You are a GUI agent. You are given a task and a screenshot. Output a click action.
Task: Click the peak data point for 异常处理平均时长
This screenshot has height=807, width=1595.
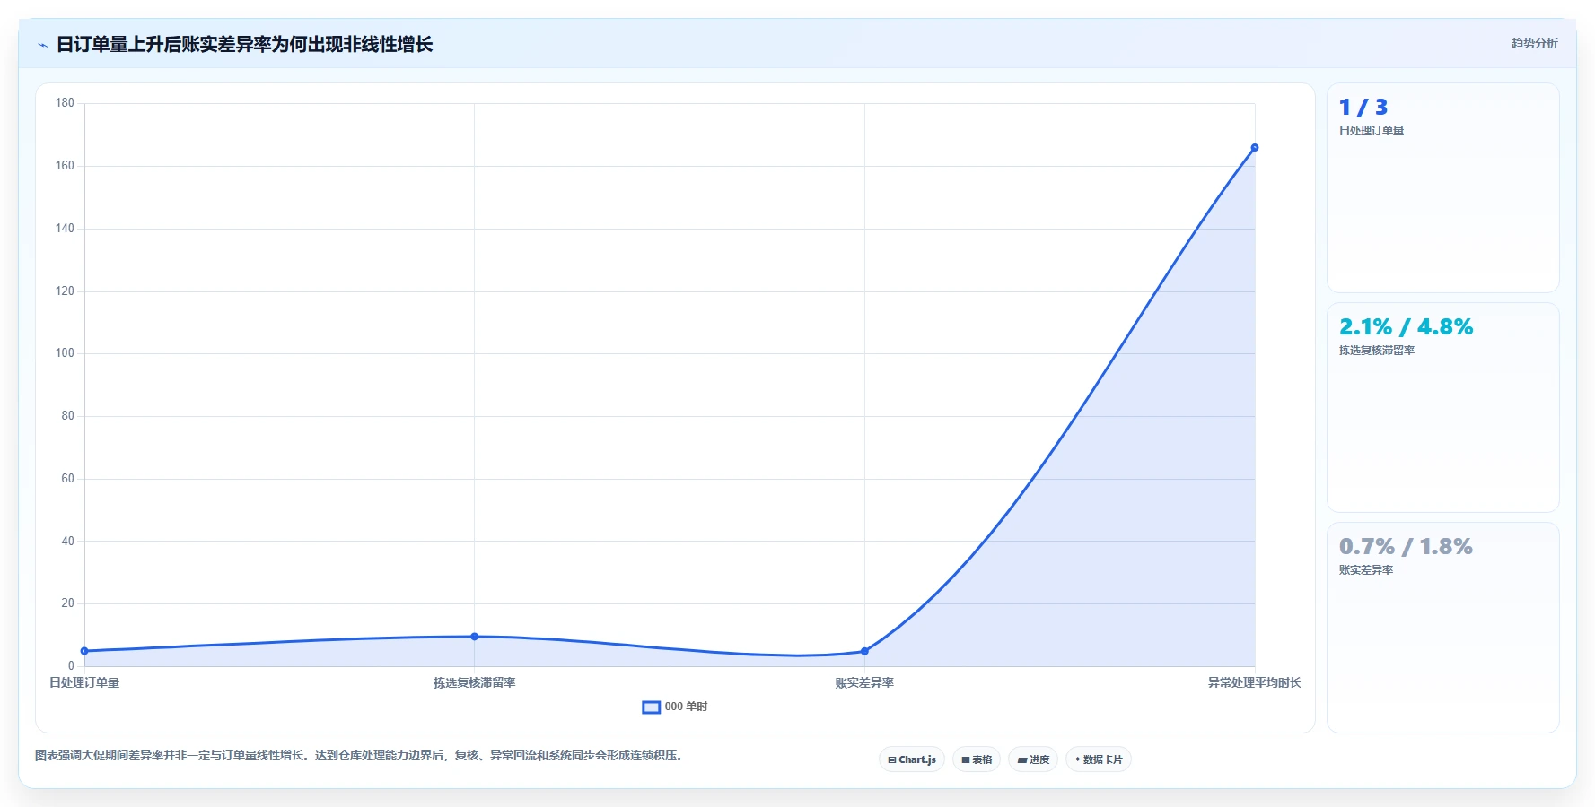coord(1254,148)
